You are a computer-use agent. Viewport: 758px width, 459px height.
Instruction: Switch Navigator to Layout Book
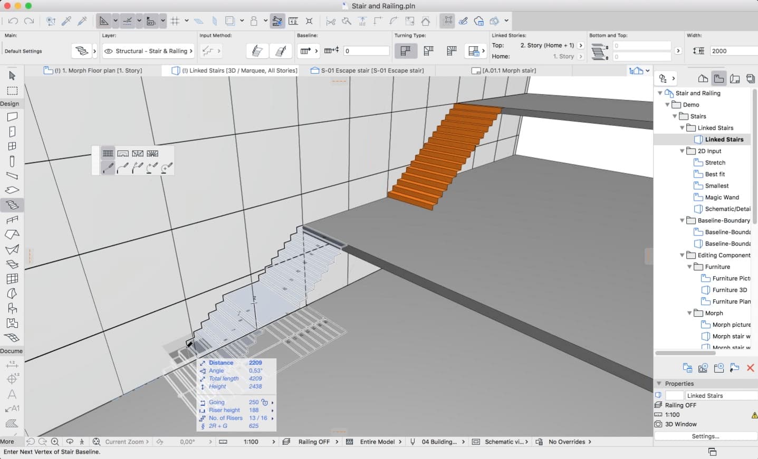tap(734, 79)
